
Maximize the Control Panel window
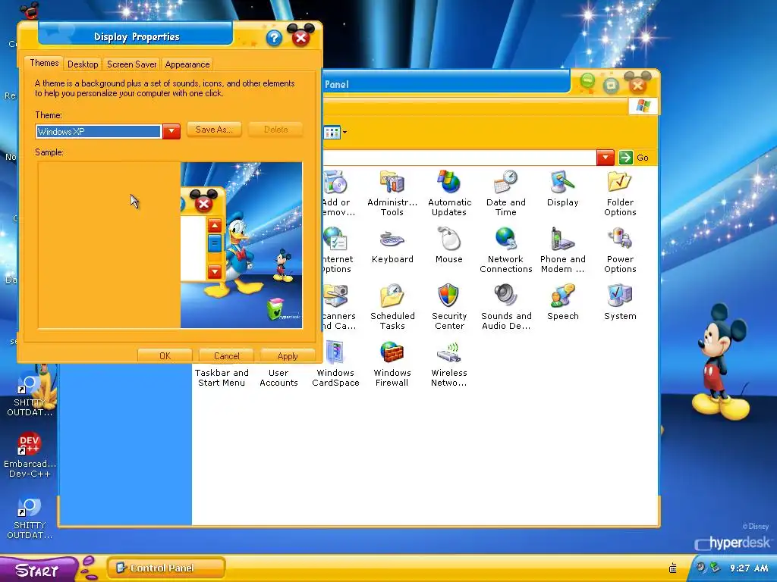611,86
